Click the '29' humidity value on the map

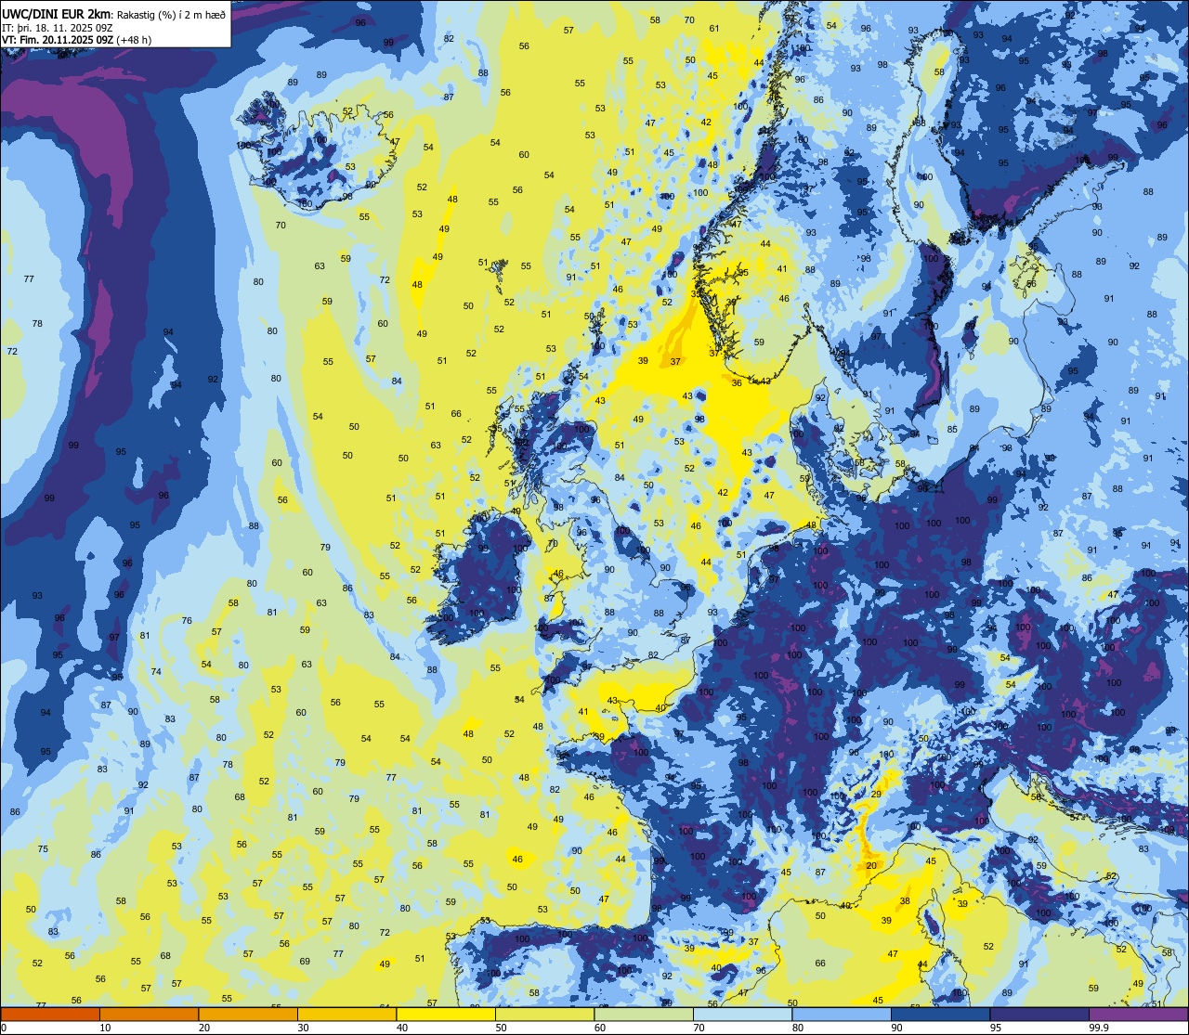pyautogui.click(x=876, y=794)
